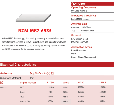Image resolution: width=114 pixels, height=105 pixels.
Task: Click the Antenna label in the table
Action: tap(6, 73)
